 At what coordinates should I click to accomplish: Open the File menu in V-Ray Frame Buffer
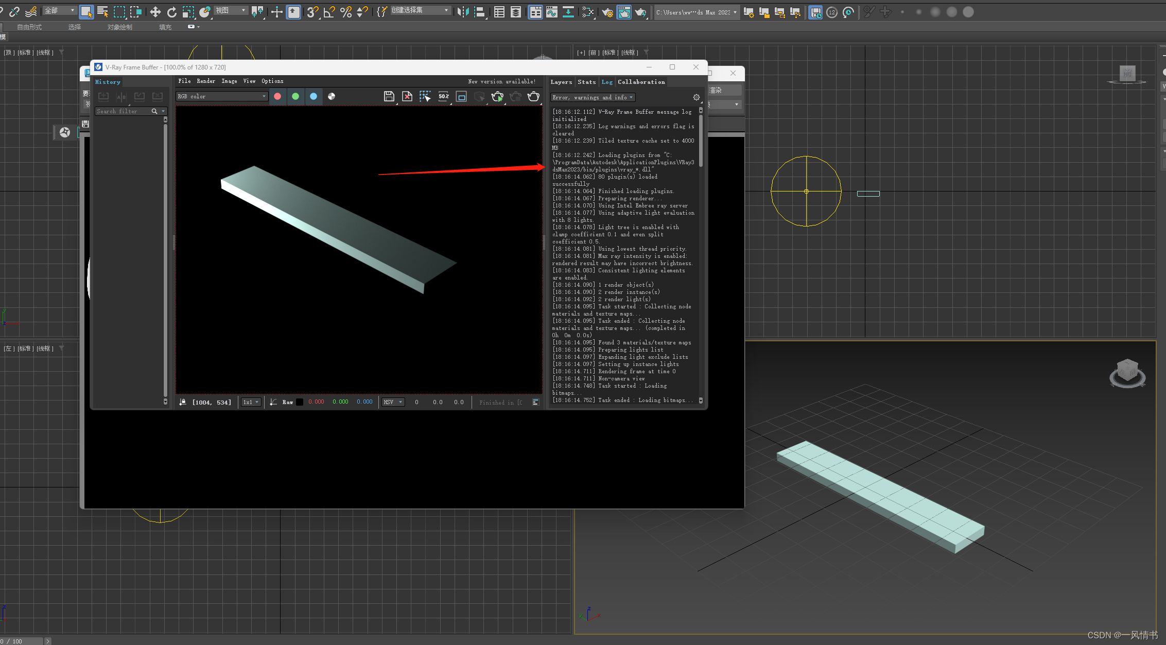184,81
